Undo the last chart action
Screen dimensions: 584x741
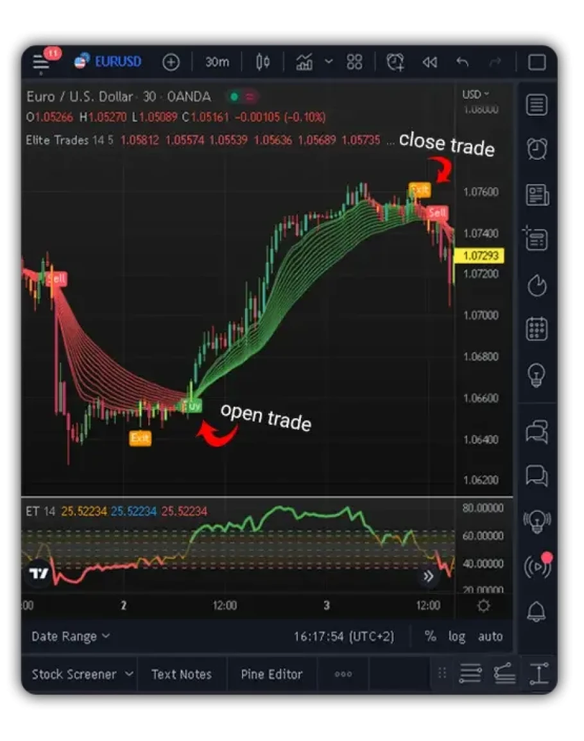coord(462,62)
